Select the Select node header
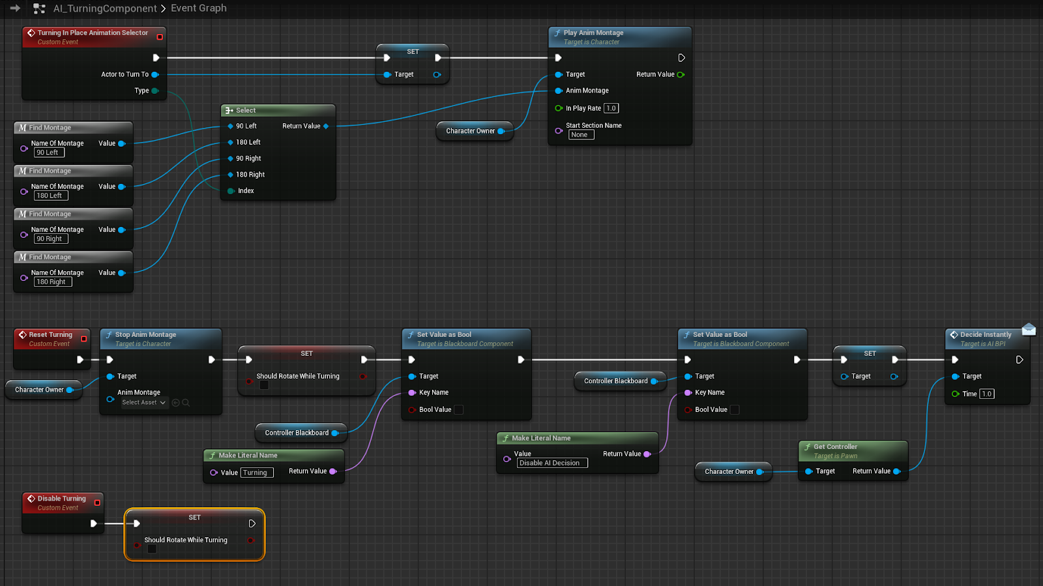Screen dimensions: 1043x586 (x=278, y=110)
